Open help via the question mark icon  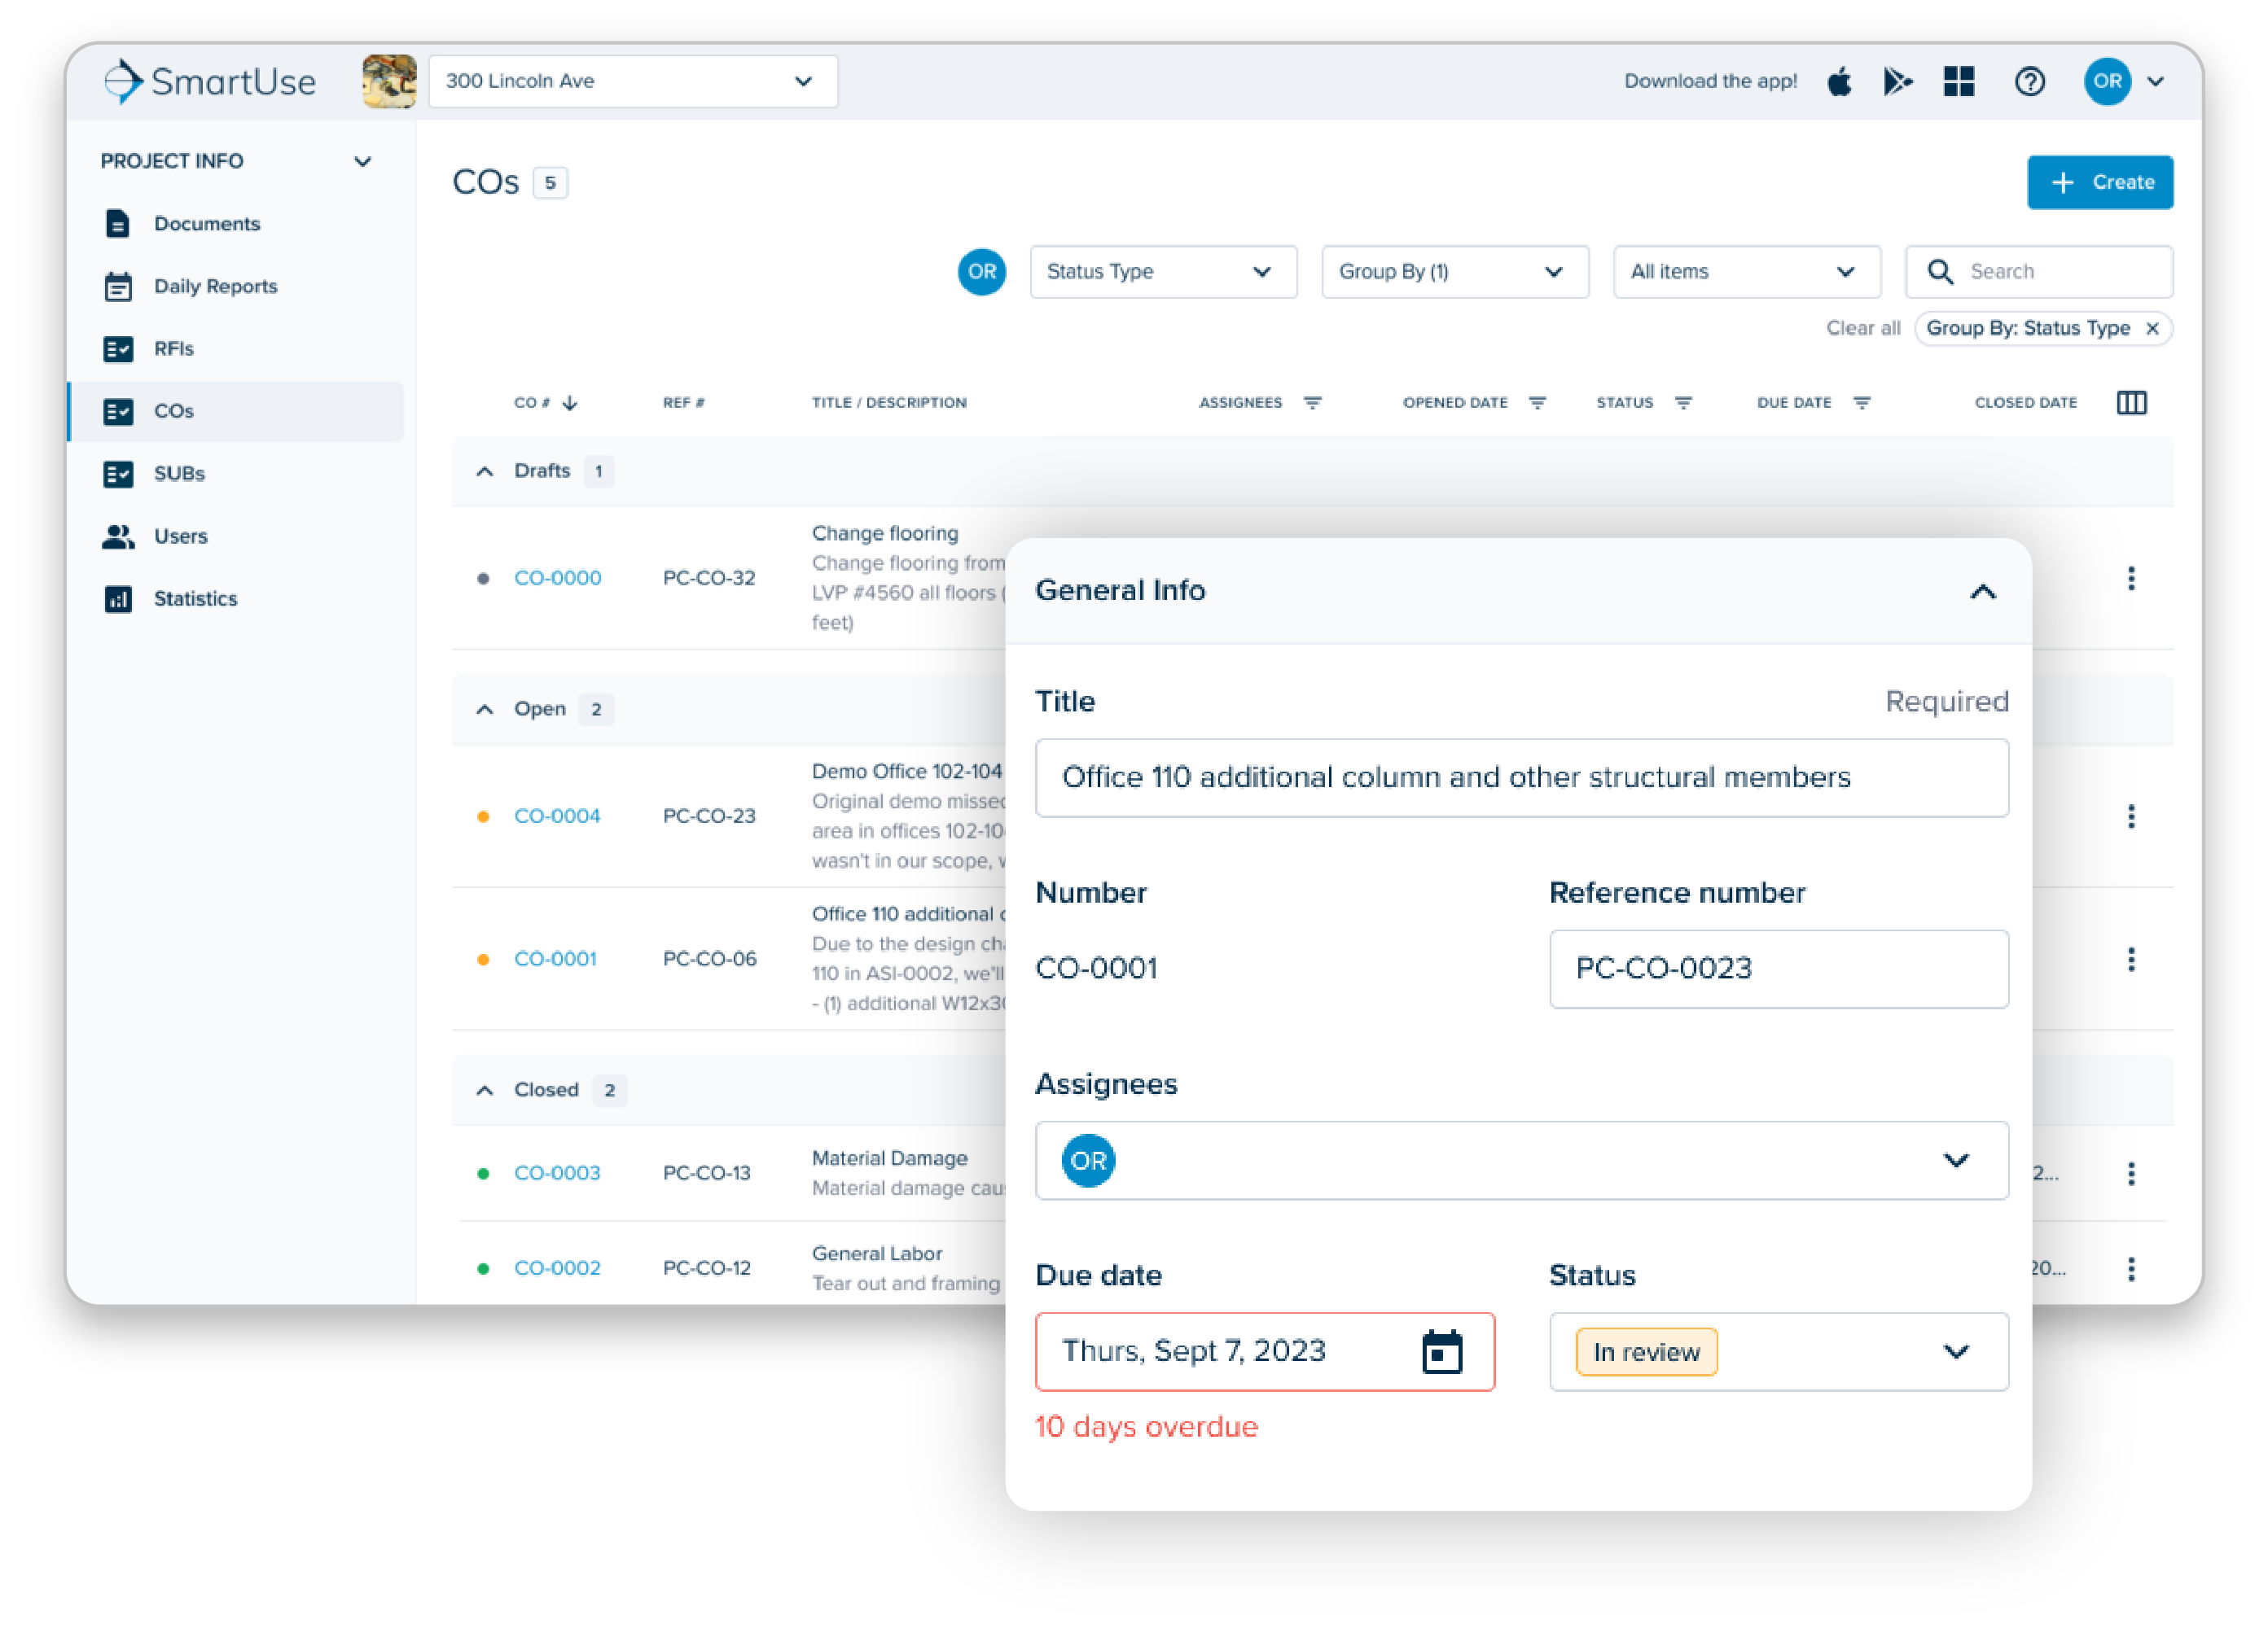2030,81
